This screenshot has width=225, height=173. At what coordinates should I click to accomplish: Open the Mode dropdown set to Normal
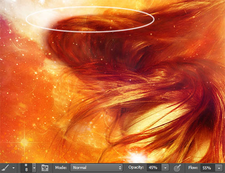pyautogui.click(x=96, y=168)
